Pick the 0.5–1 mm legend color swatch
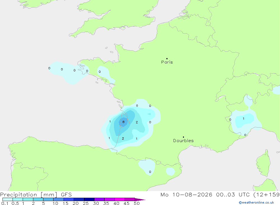 click(x=18, y=199)
